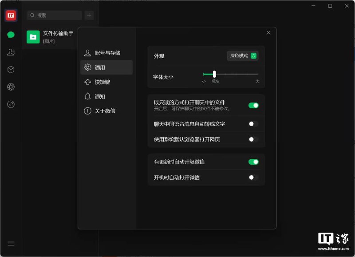Close the settings dialog with the X
This screenshot has width=355, height=257.
coord(268,32)
